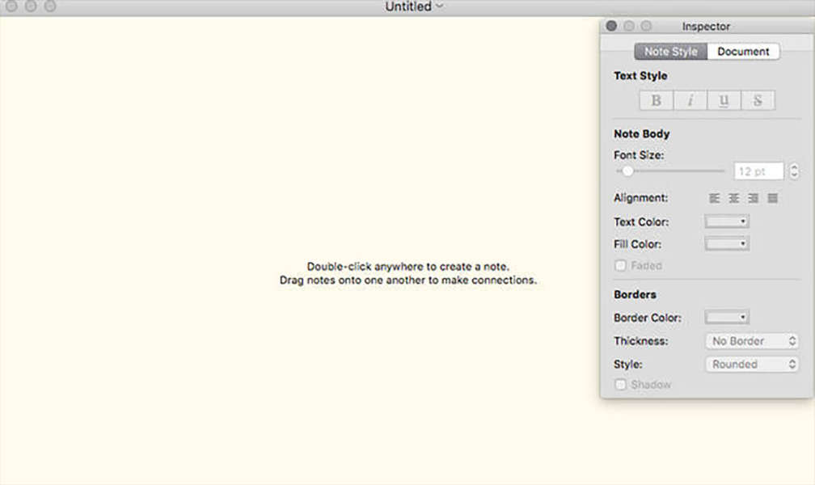Viewport: 815px width, 485px height.
Task: Close the Inspector panel
Action: coord(611,26)
